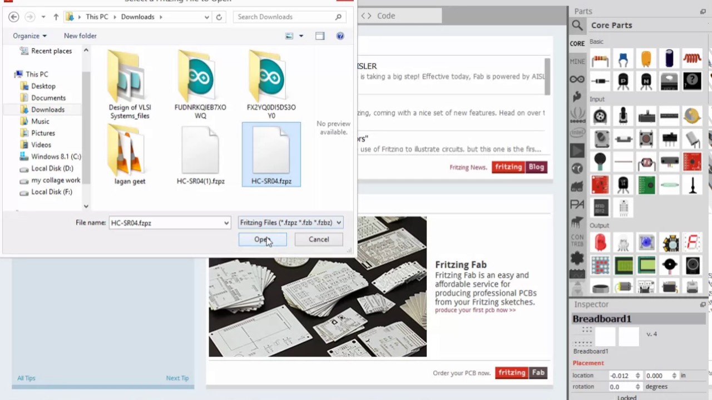Viewport: 712px width, 400px height.
Task: Expand the address bar history dropdown
Action: click(x=207, y=17)
